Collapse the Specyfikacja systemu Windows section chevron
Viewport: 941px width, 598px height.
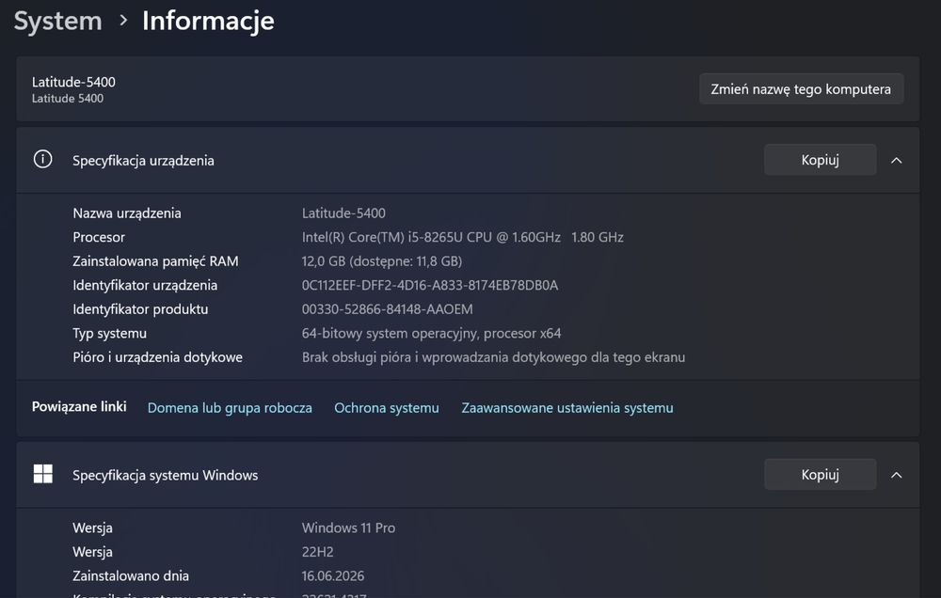tap(896, 475)
